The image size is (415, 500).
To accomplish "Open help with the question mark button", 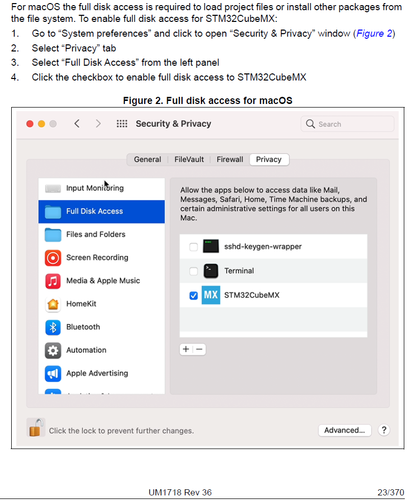I will point(384,430).
